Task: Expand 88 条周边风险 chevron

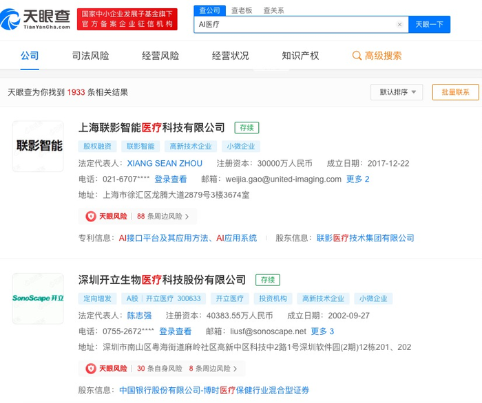Action: tap(187, 217)
